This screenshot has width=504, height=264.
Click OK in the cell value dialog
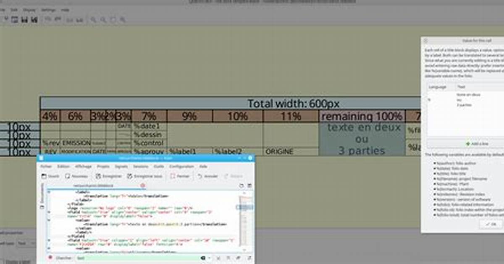coord(491,225)
